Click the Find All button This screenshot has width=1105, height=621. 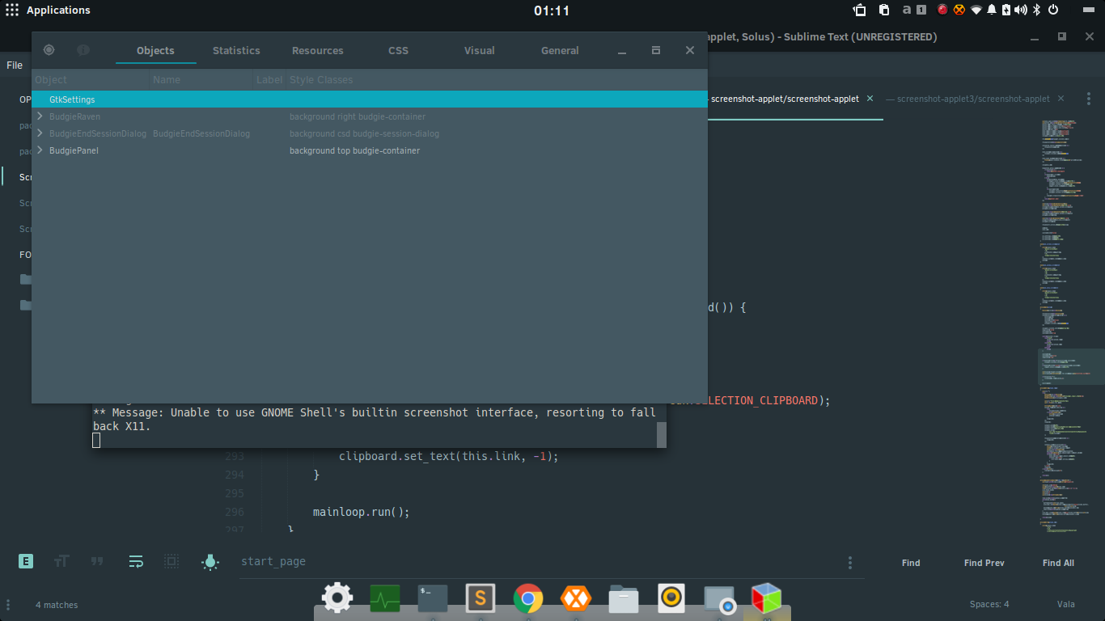tap(1058, 563)
